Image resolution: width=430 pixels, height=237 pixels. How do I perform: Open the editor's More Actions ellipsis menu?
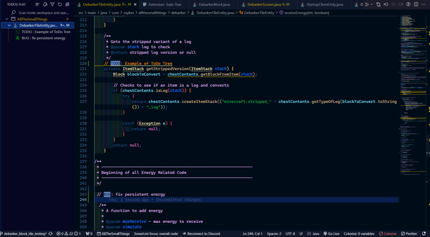pos(424,5)
